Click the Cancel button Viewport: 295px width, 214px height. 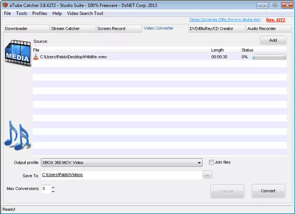[x=227, y=191]
